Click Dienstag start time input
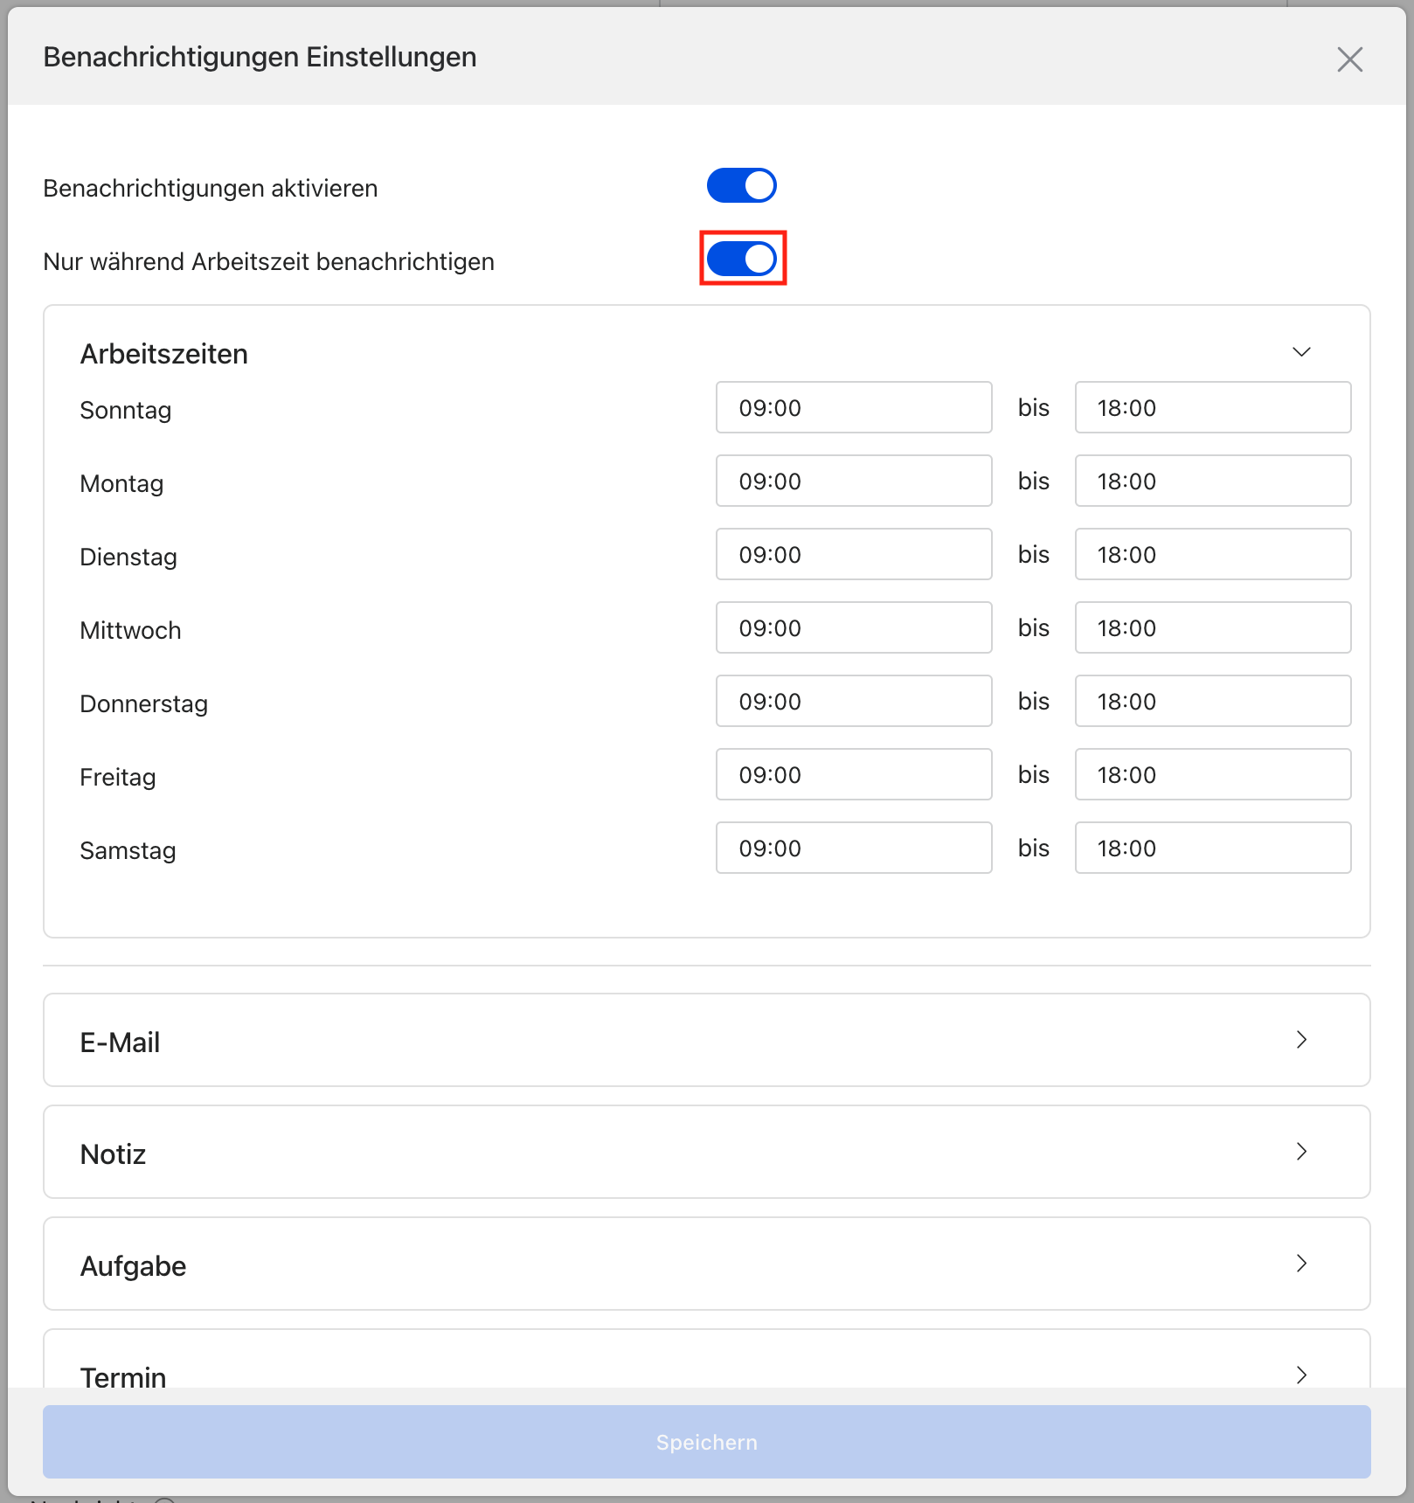The height and width of the screenshot is (1503, 1414). pos(853,555)
